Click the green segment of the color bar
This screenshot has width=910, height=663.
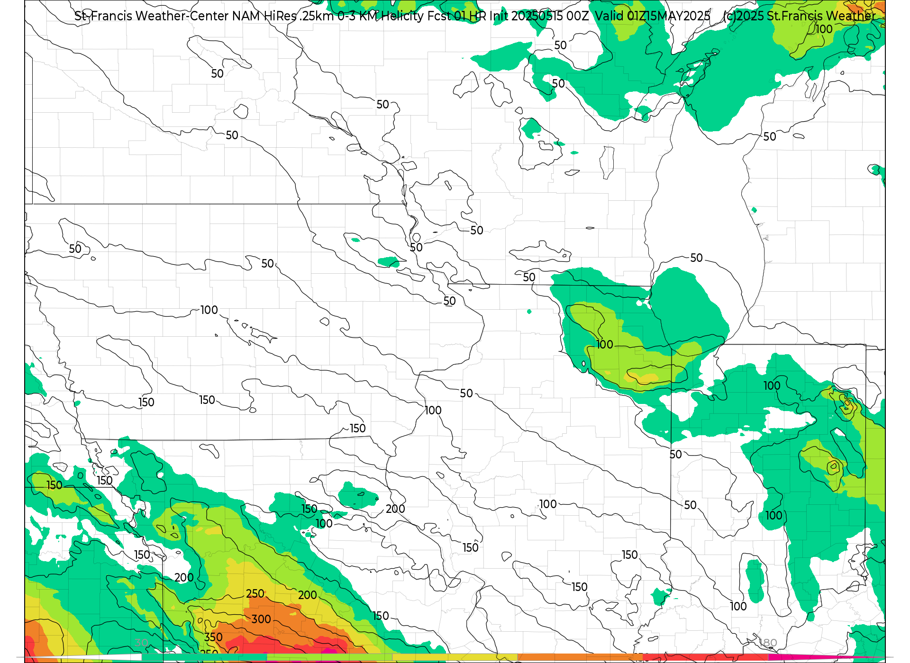coord(205,657)
